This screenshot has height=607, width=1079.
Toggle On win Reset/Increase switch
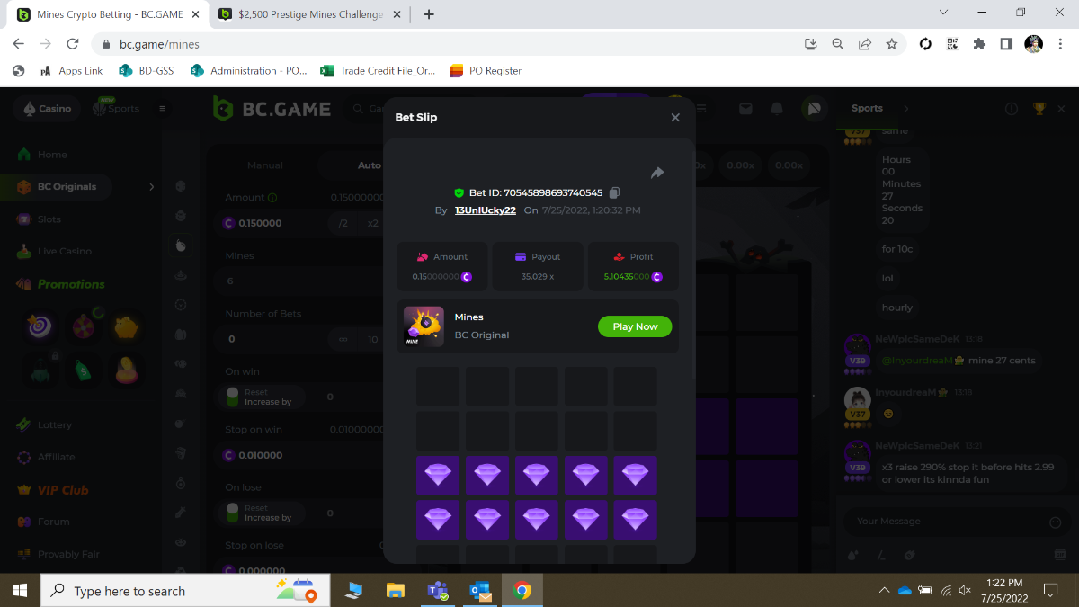234,397
